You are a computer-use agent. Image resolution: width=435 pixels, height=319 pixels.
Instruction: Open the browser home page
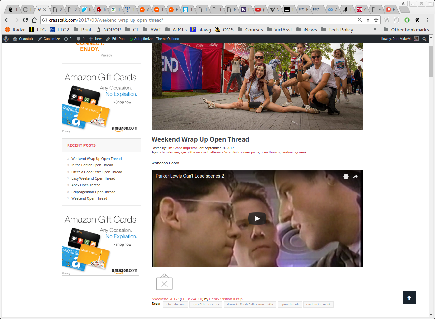34,20
